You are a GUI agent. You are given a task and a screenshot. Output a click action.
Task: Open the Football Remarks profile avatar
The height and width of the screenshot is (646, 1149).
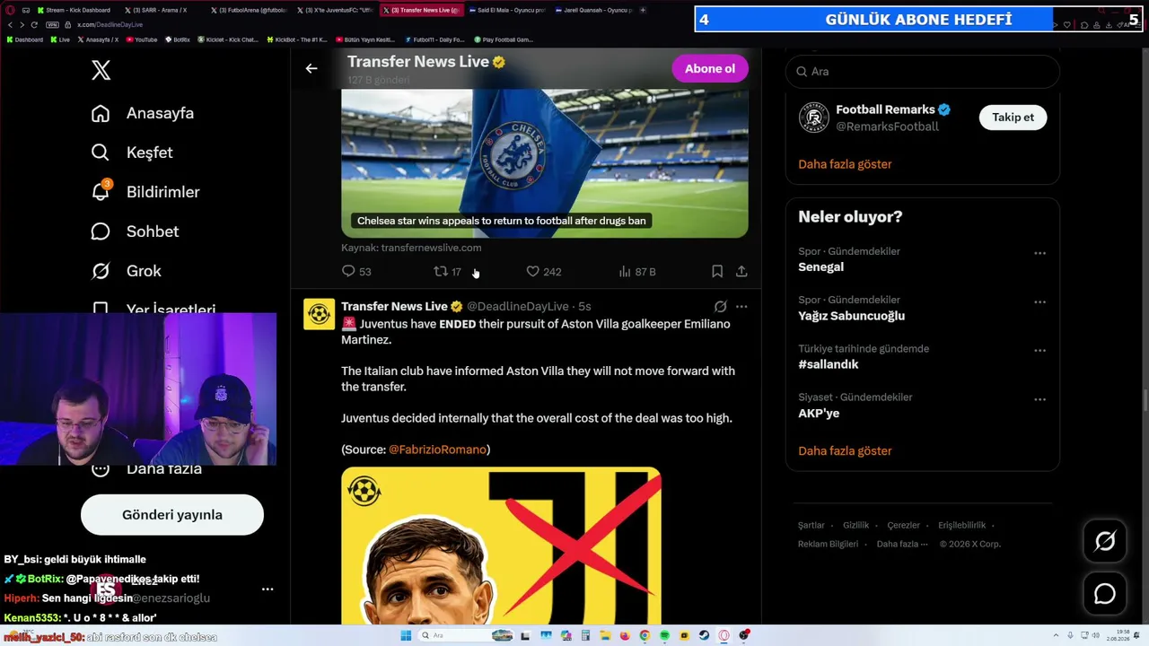pyautogui.click(x=814, y=118)
